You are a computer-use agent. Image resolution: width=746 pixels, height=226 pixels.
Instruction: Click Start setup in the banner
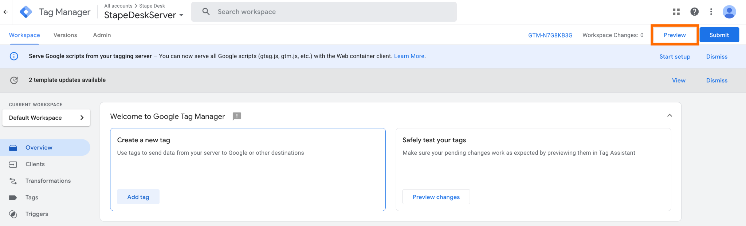pyautogui.click(x=675, y=56)
